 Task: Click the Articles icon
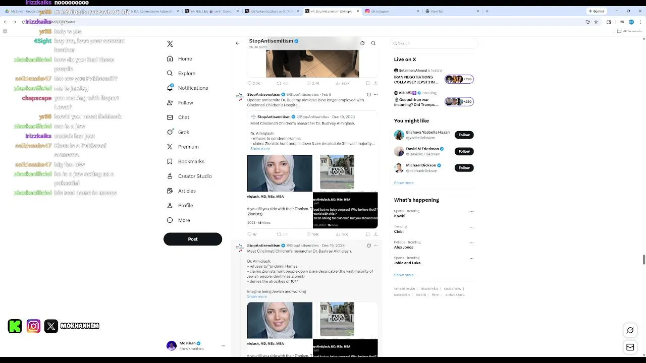pyautogui.click(x=170, y=191)
